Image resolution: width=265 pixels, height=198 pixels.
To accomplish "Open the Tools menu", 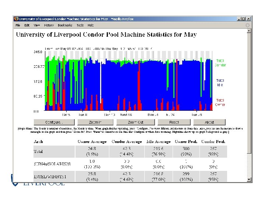I will (80, 25).
